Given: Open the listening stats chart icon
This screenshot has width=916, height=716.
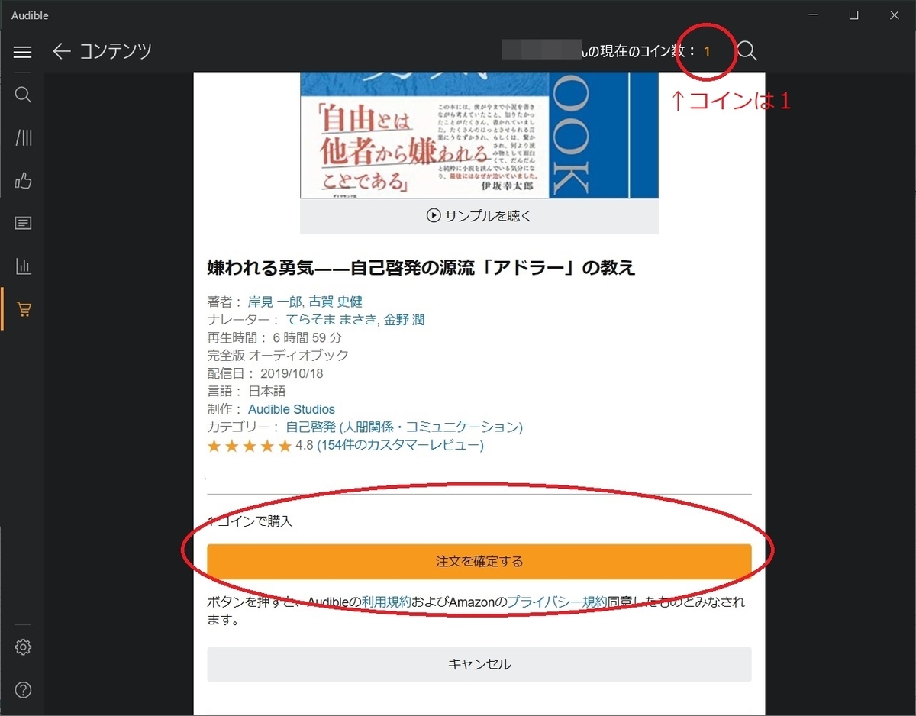Looking at the screenshot, I should [x=23, y=266].
